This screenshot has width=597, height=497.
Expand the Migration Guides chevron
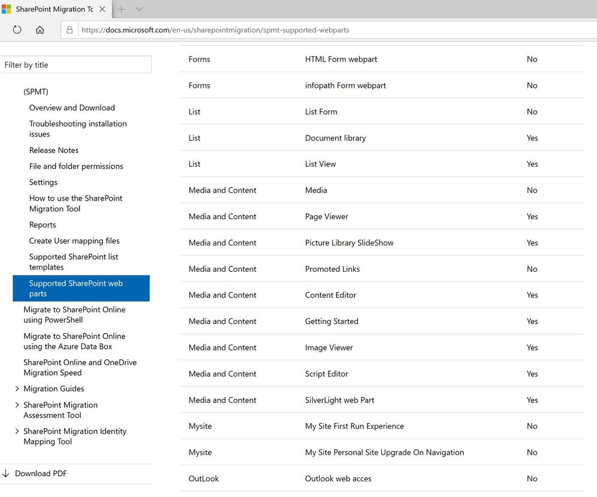click(x=17, y=388)
